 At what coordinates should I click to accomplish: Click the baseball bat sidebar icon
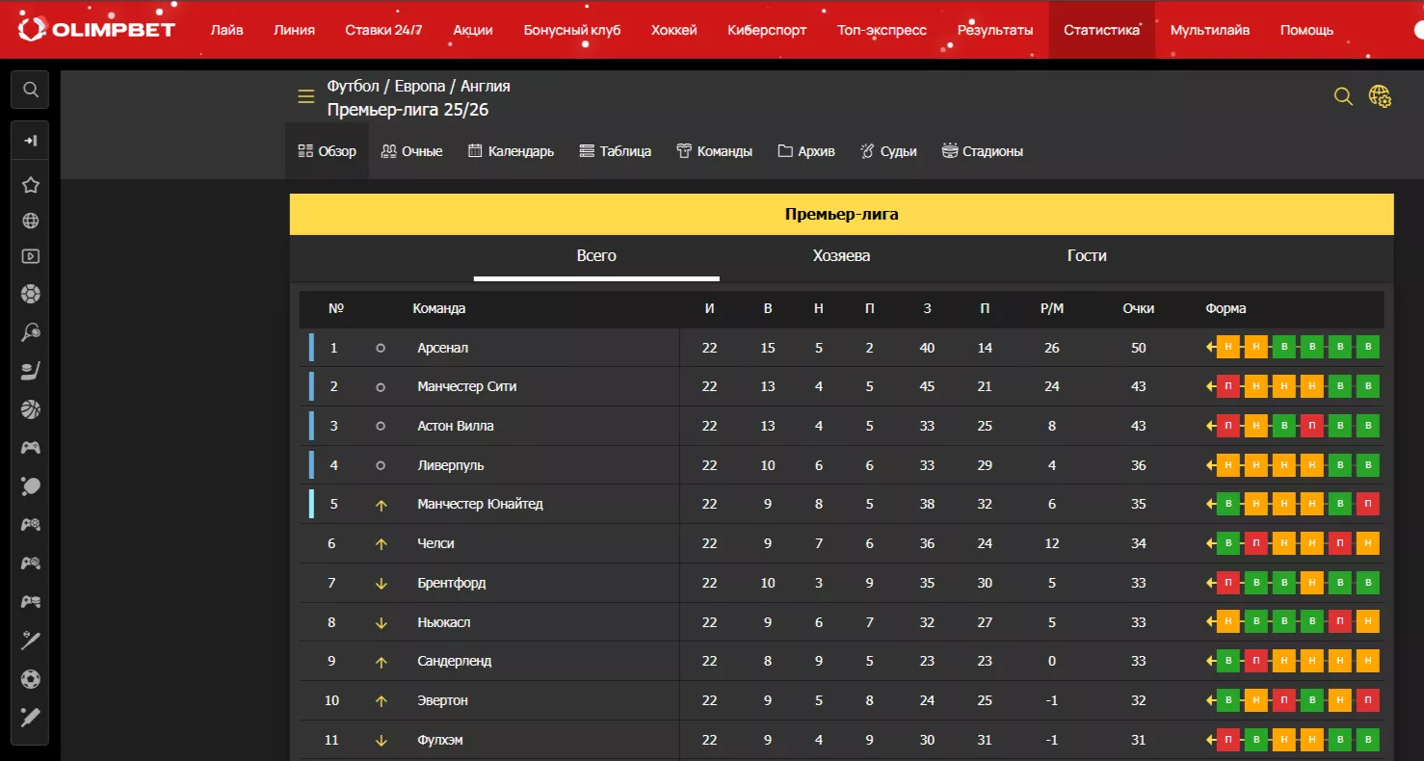tap(31, 641)
